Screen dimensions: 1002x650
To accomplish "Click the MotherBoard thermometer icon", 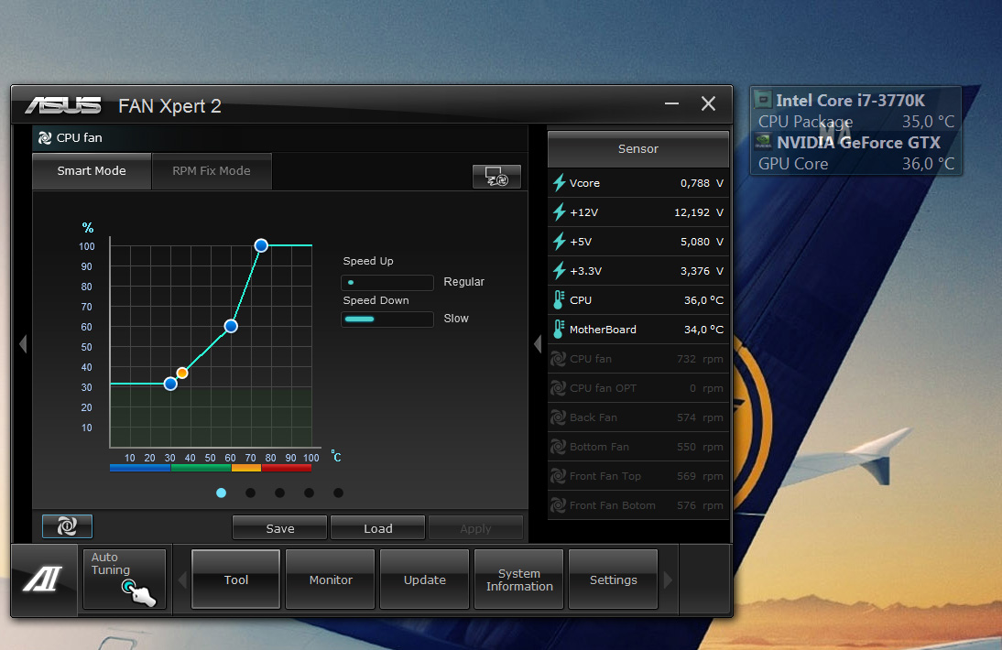I will pyautogui.click(x=559, y=330).
